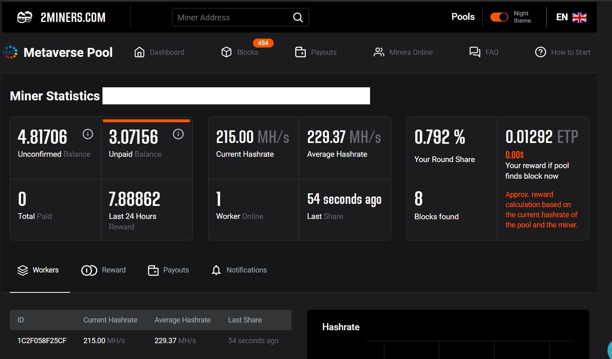Click the 229.37 MH/s average hashrate card value
Viewport: 612px width, 359px height.
pos(344,137)
